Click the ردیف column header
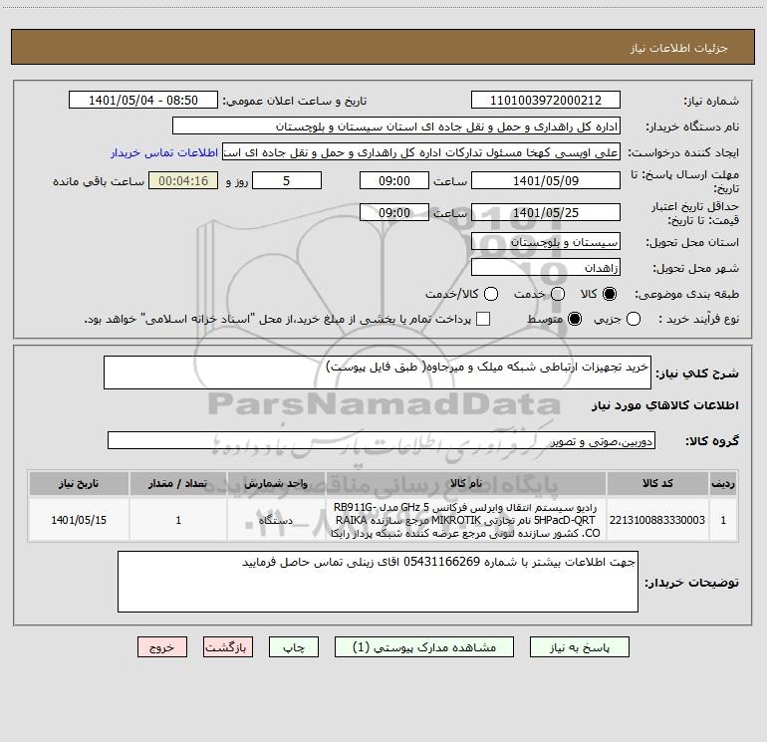This screenshot has height=742, width=767. [x=723, y=483]
